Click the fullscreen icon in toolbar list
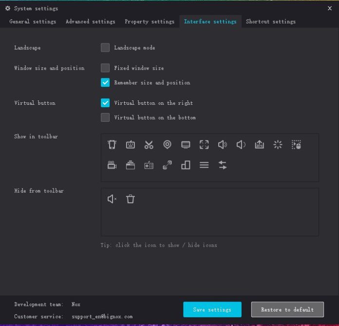Image resolution: width=339 pixels, height=326 pixels. pyautogui.click(x=204, y=145)
